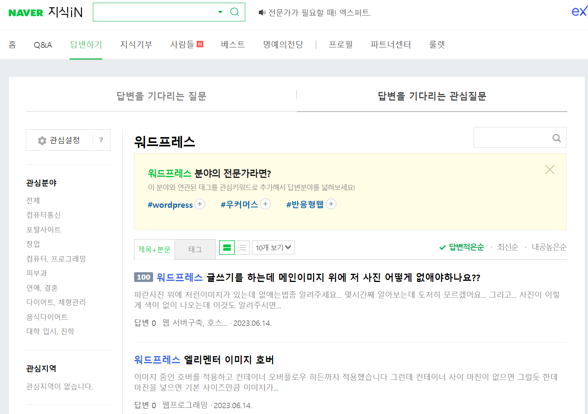Click the speaker announcement icon
The height and width of the screenshot is (414, 588).
coord(262,13)
